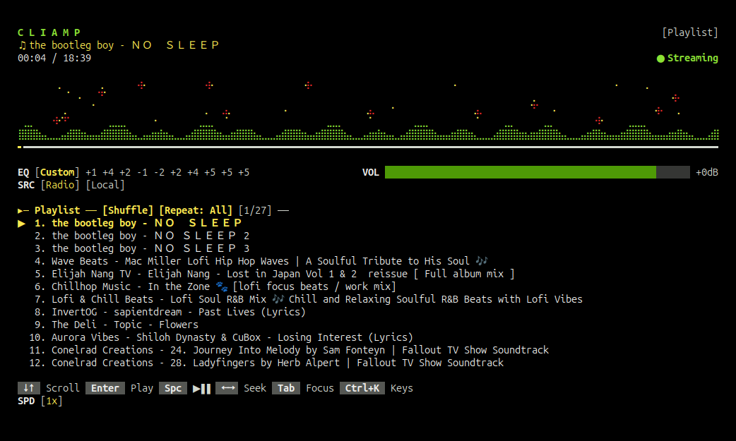Select track 4 Wave Beats Mac Miller Lofi
736x441 pixels.
click(261, 261)
